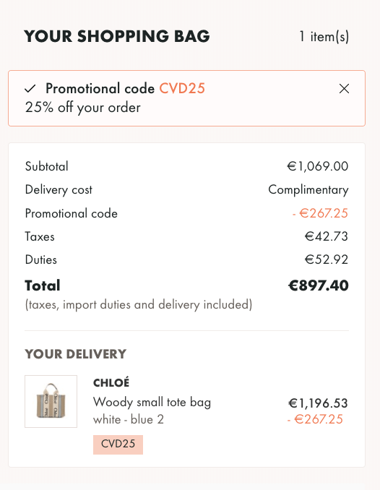This screenshot has height=490, width=380.
Task: Remove the CVD25 promotional code
Action: click(x=344, y=89)
